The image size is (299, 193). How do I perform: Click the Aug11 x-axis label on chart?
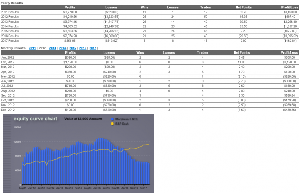(x=23, y=188)
